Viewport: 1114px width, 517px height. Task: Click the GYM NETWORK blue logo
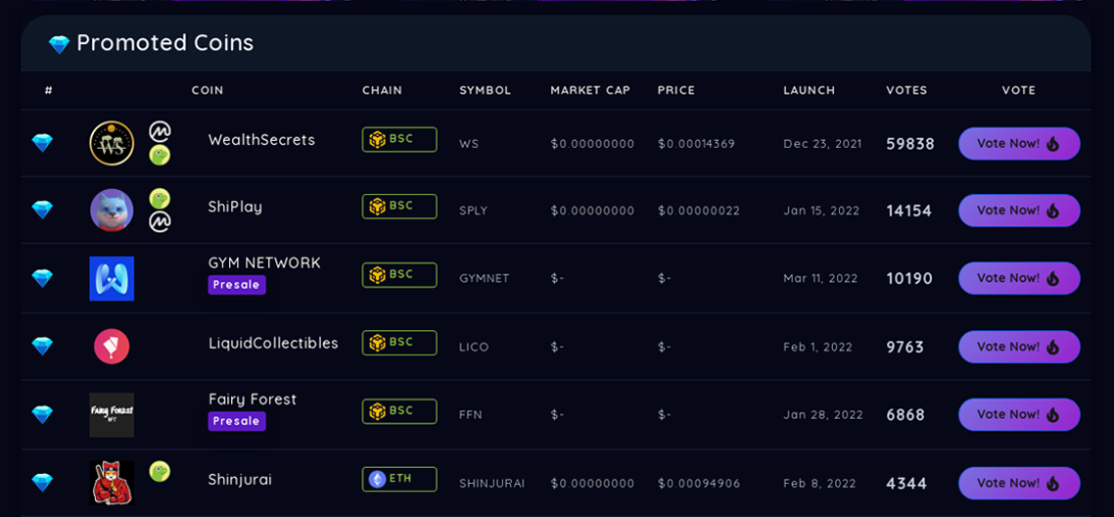click(x=112, y=278)
